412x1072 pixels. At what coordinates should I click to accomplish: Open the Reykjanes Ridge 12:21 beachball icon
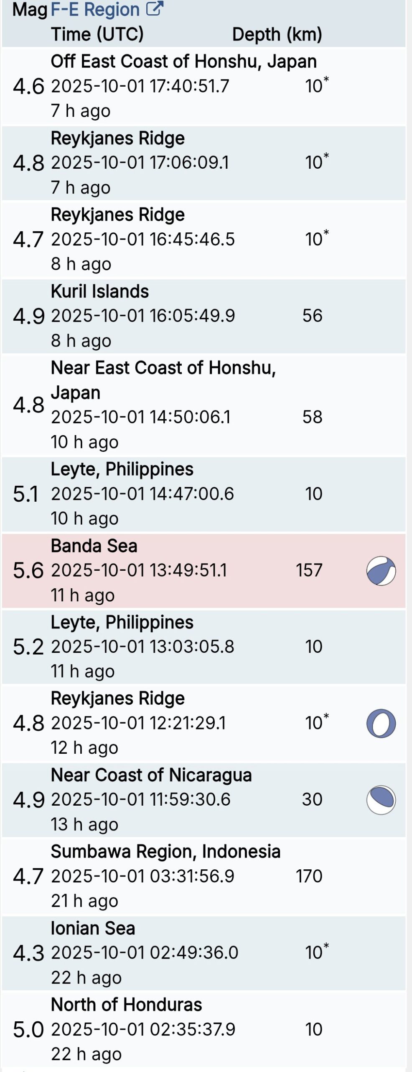381,723
